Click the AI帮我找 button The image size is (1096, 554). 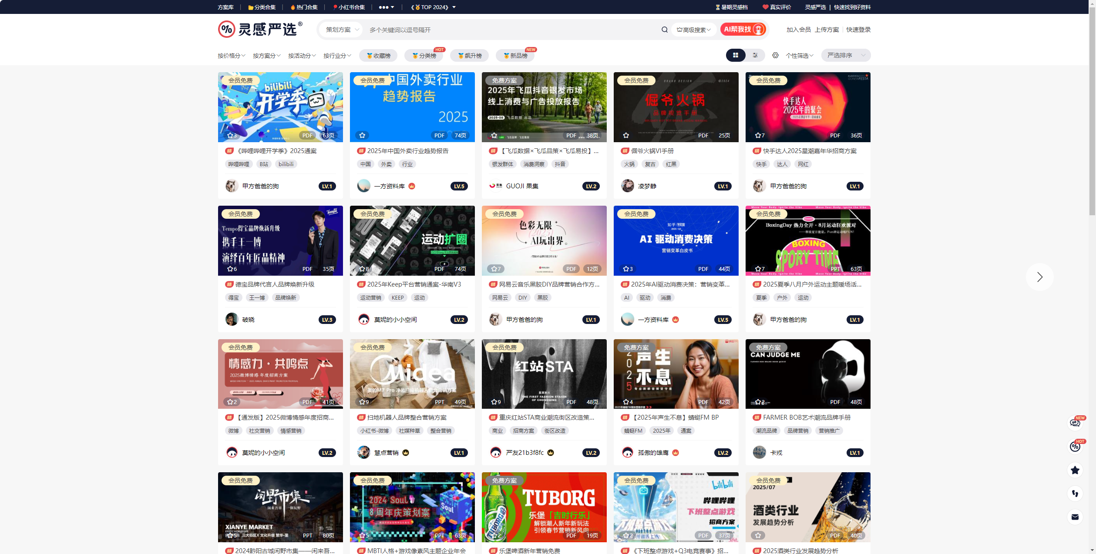[743, 29]
